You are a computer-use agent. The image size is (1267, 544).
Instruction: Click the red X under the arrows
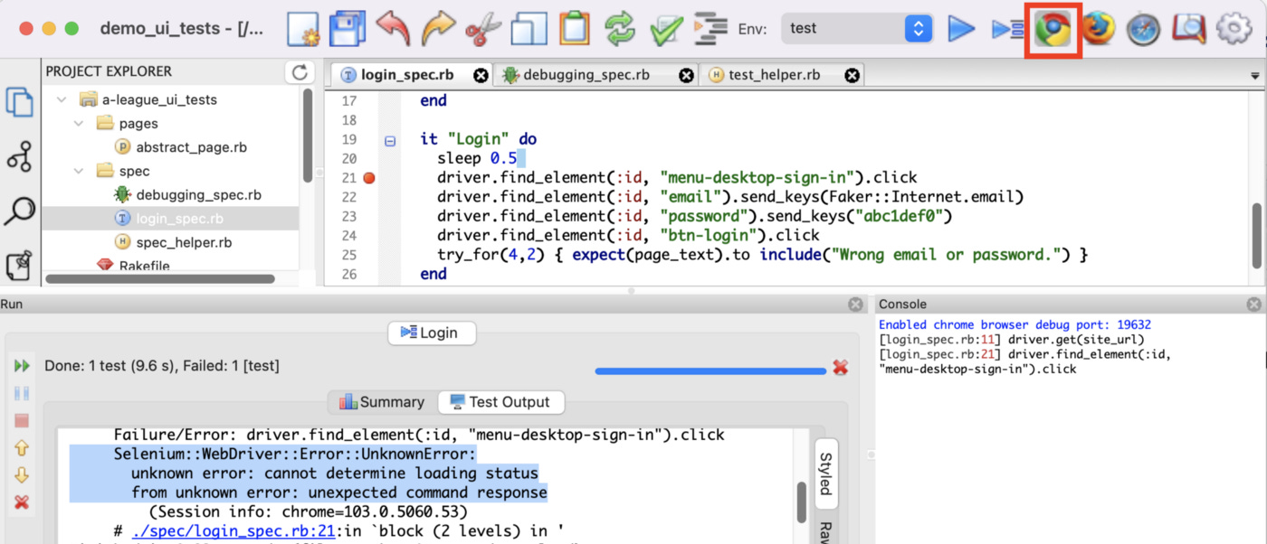click(22, 502)
